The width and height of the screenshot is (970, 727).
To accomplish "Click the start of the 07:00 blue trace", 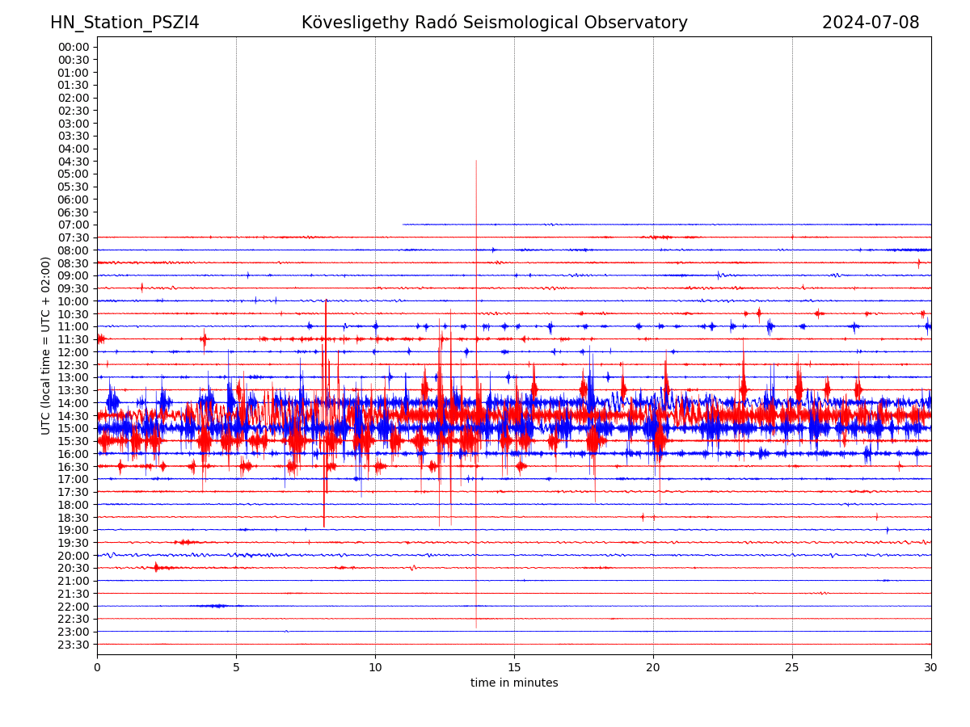I will (403, 225).
